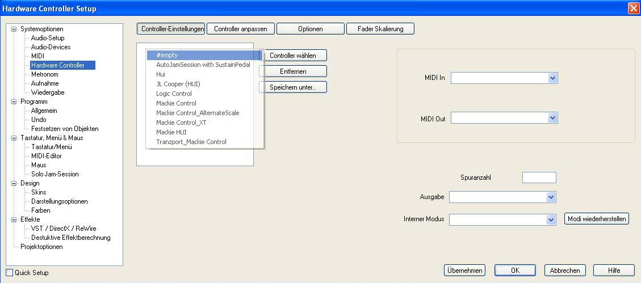Open the Interner Modus dropdown
The width and height of the screenshot is (641, 283).
(551, 219)
